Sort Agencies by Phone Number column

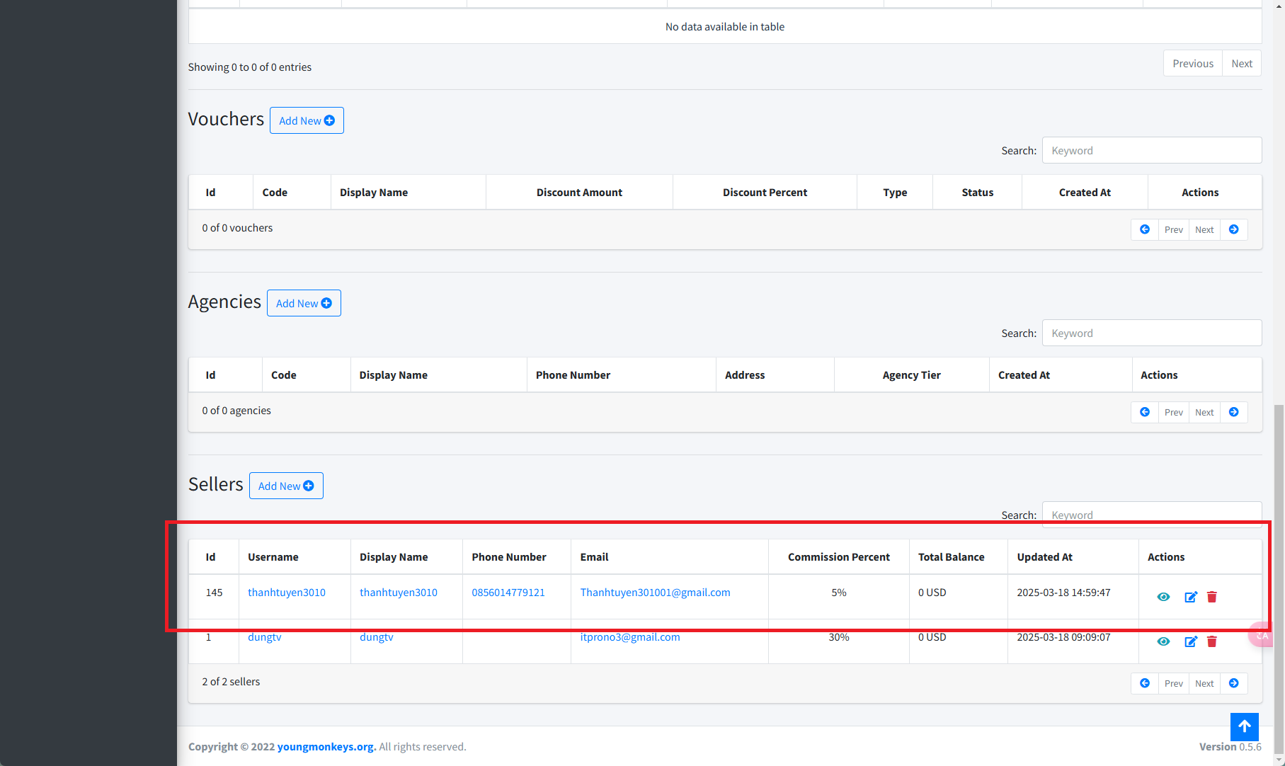(x=622, y=375)
